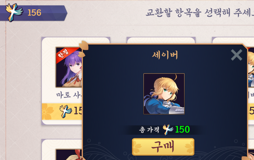Click the 총 가격 label

coord(149,130)
